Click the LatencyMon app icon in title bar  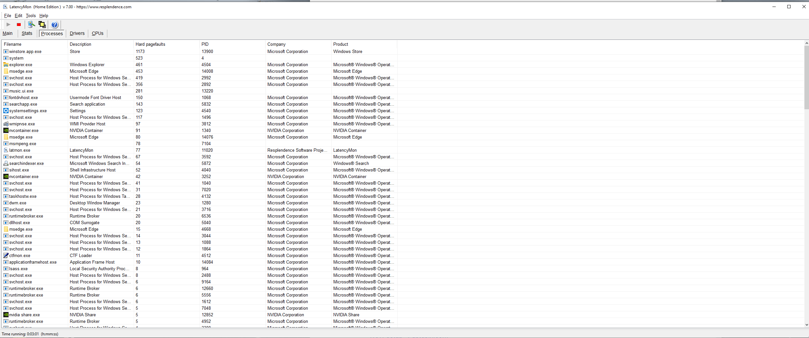(5, 7)
